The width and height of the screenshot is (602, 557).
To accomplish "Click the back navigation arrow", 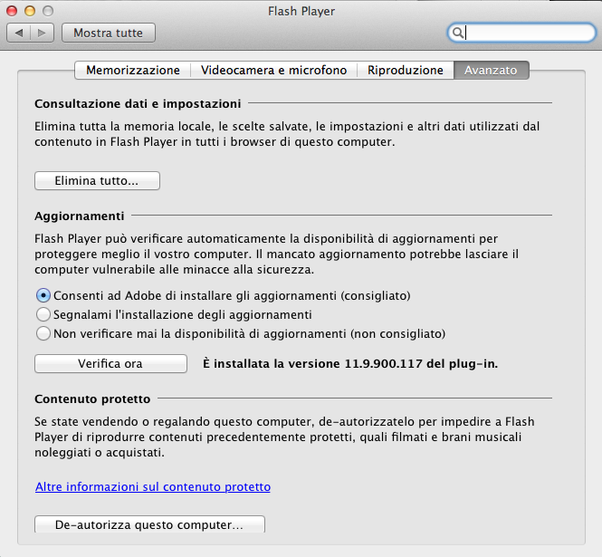I will [19, 33].
